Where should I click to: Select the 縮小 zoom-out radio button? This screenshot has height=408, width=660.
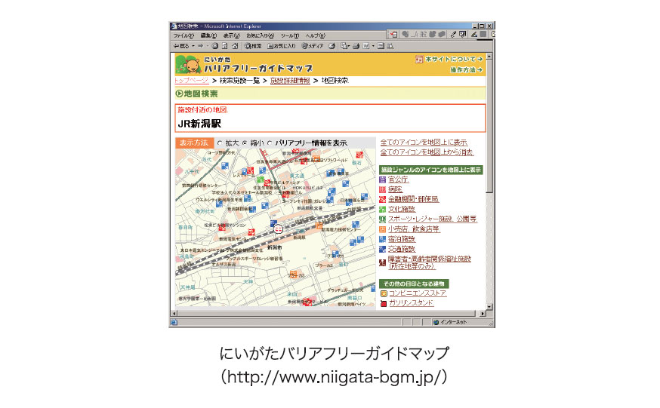pyautogui.click(x=244, y=143)
